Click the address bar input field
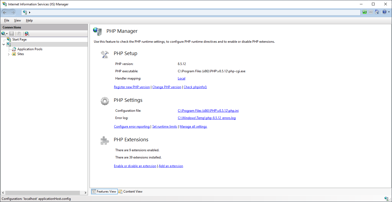The image size is (392, 202). tap(191, 12)
